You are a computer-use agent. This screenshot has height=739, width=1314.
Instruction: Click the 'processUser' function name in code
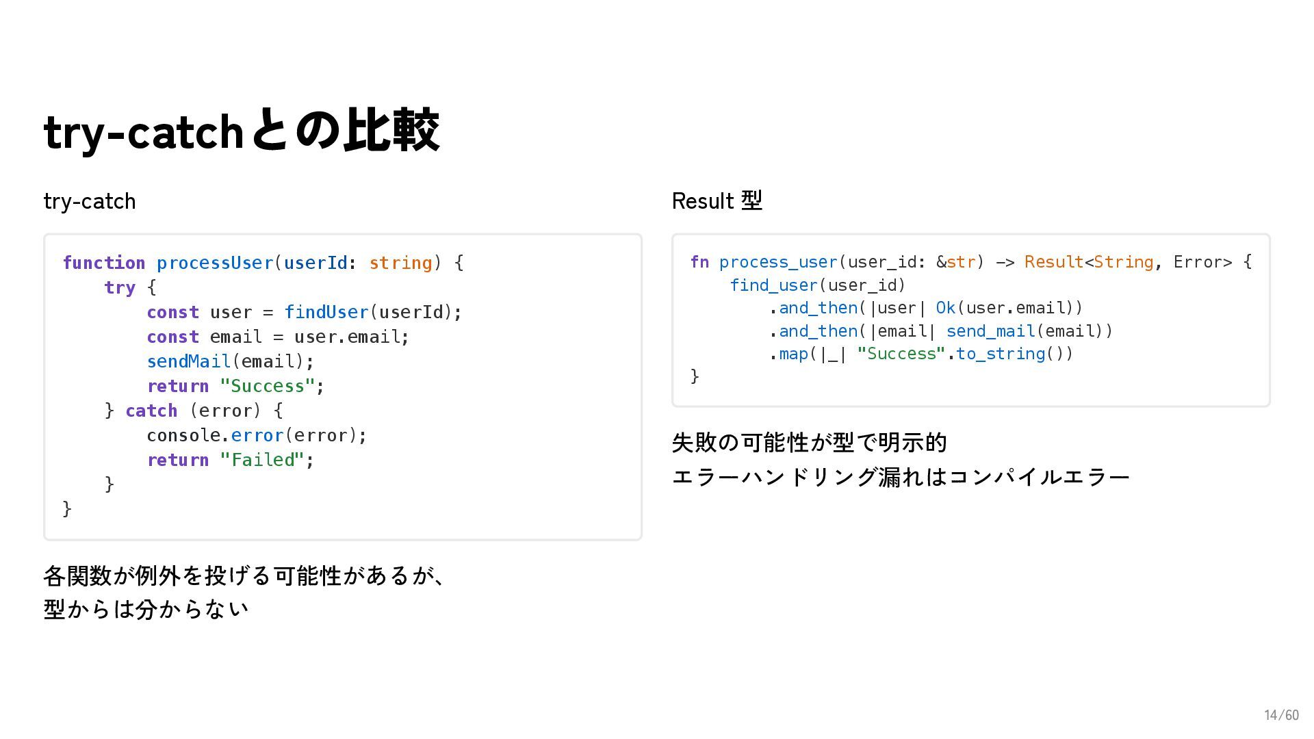pyautogui.click(x=215, y=263)
